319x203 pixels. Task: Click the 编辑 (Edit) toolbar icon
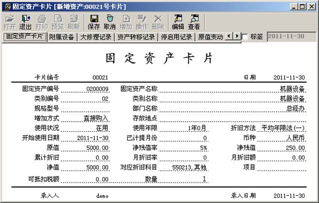178,22
